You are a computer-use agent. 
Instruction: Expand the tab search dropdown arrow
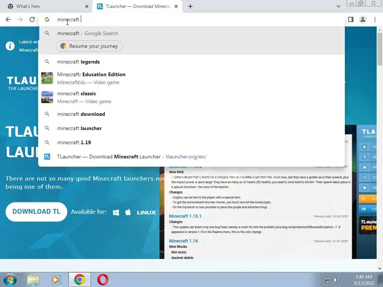338,6
